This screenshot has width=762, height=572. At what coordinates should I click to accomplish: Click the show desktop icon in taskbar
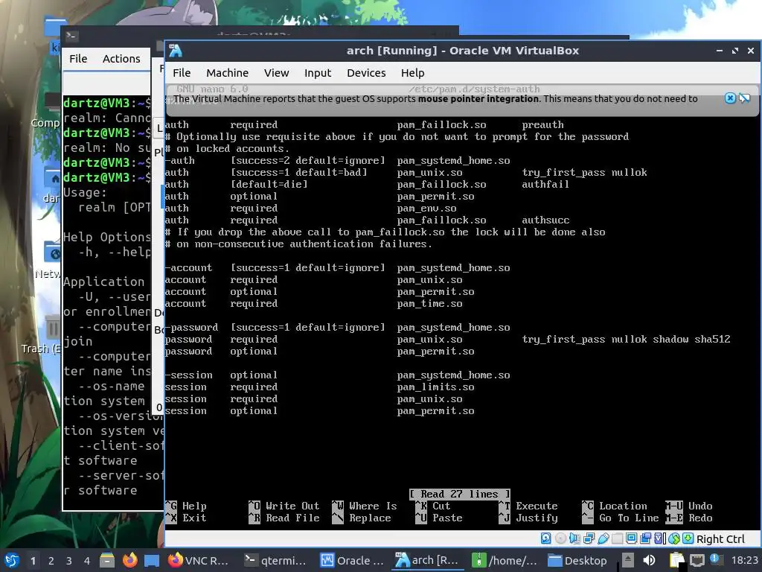[152, 561]
